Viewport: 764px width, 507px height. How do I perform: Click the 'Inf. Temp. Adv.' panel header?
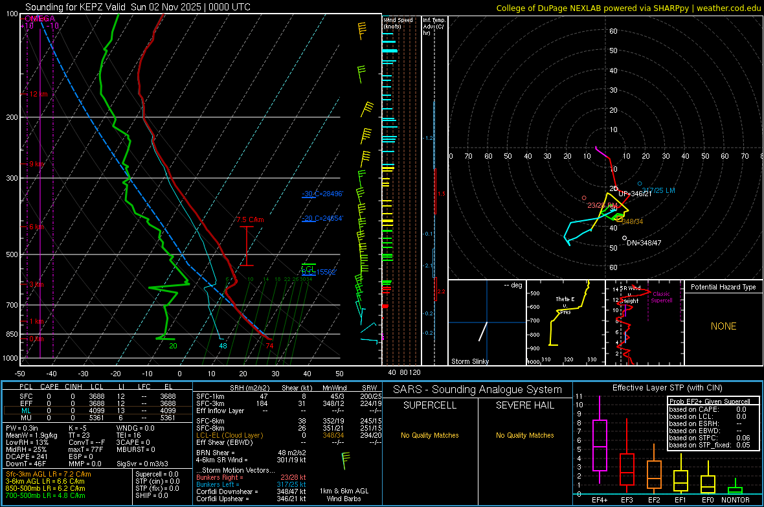pos(433,27)
